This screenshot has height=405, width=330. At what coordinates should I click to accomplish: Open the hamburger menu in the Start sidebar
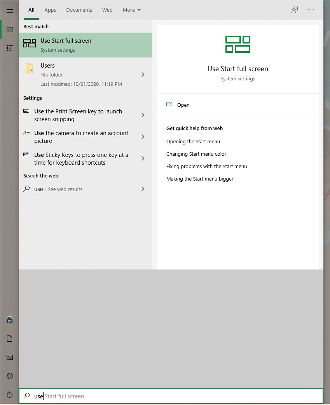click(10, 11)
